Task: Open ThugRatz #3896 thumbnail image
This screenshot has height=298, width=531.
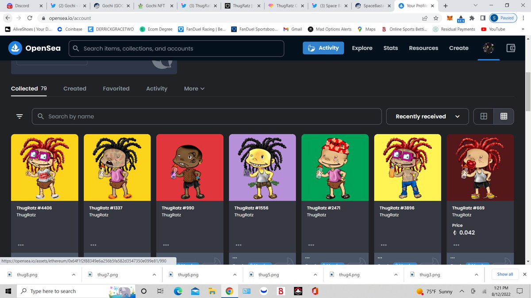Action: [408, 168]
